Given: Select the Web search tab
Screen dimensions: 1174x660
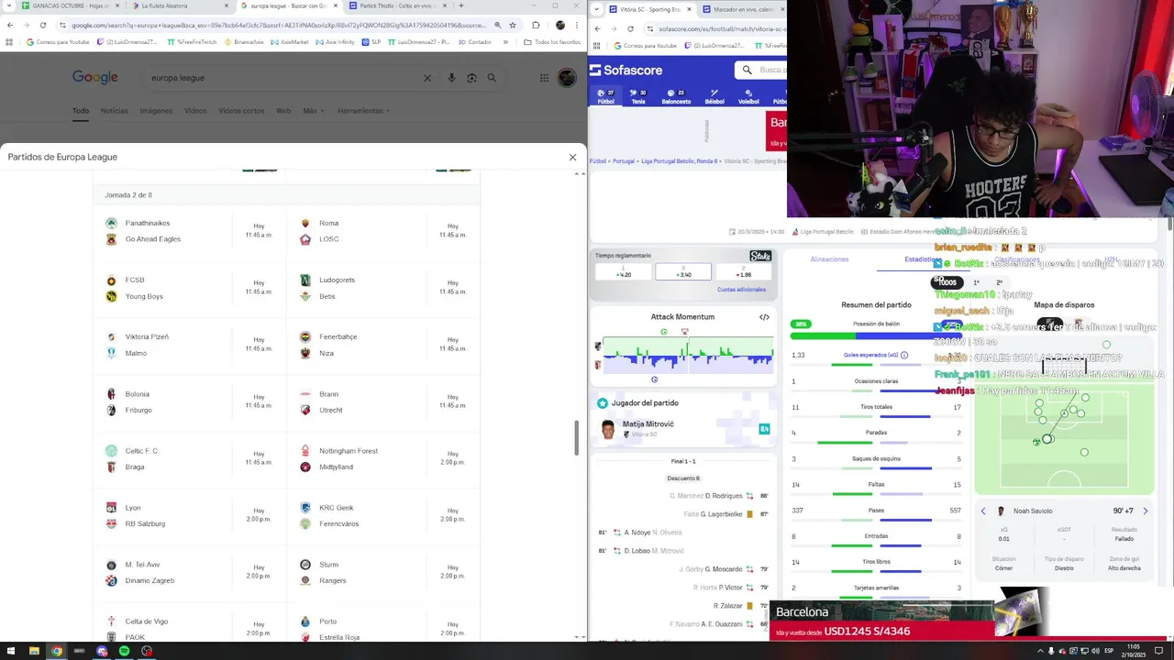Looking at the screenshot, I should coord(283,111).
